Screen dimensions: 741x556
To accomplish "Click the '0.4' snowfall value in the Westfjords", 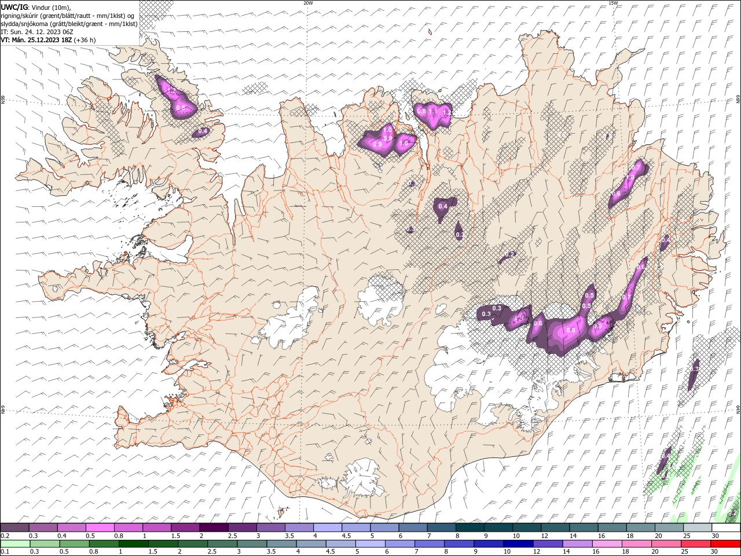I will [203, 131].
